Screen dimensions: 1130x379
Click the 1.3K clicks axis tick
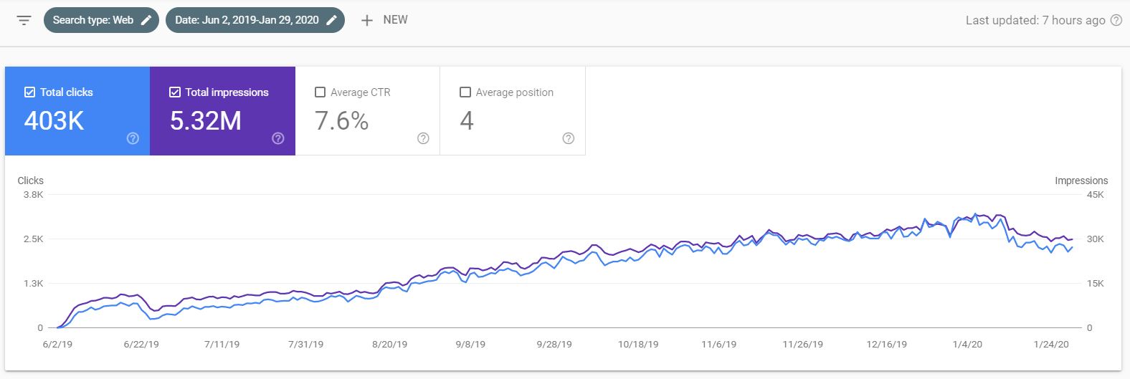(x=34, y=284)
